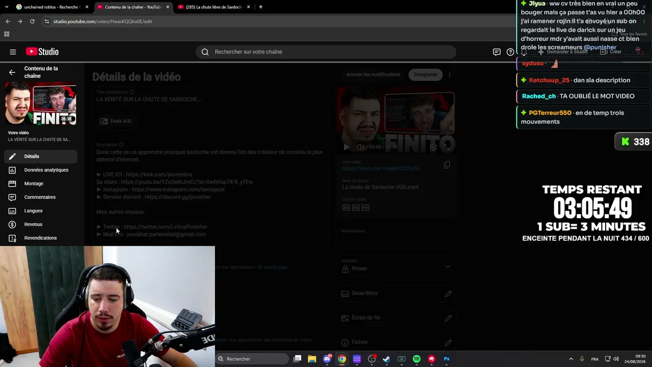
Task: Open Commentaires in sidebar
Action: point(41,197)
